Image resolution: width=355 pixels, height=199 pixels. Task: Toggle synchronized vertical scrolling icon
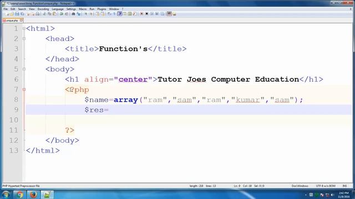coord(98,14)
